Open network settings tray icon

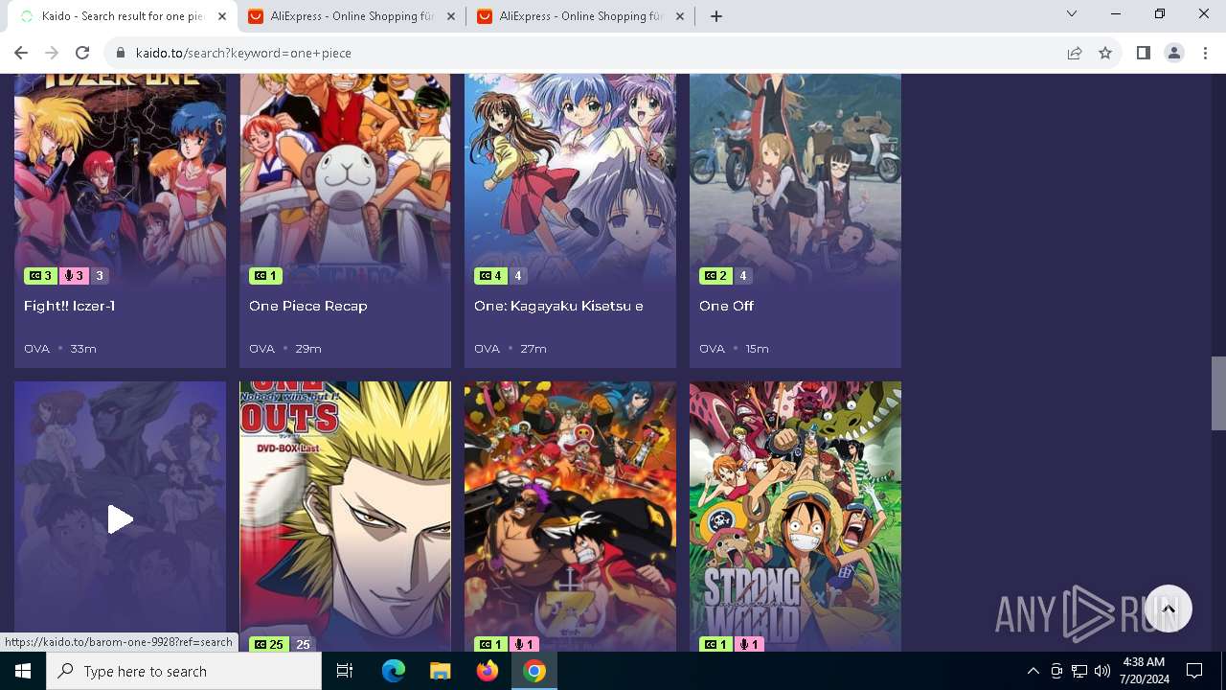pyautogui.click(x=1079, y=671)
